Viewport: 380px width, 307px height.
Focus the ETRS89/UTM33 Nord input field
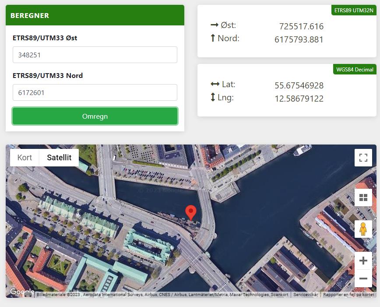click(95, 92)
